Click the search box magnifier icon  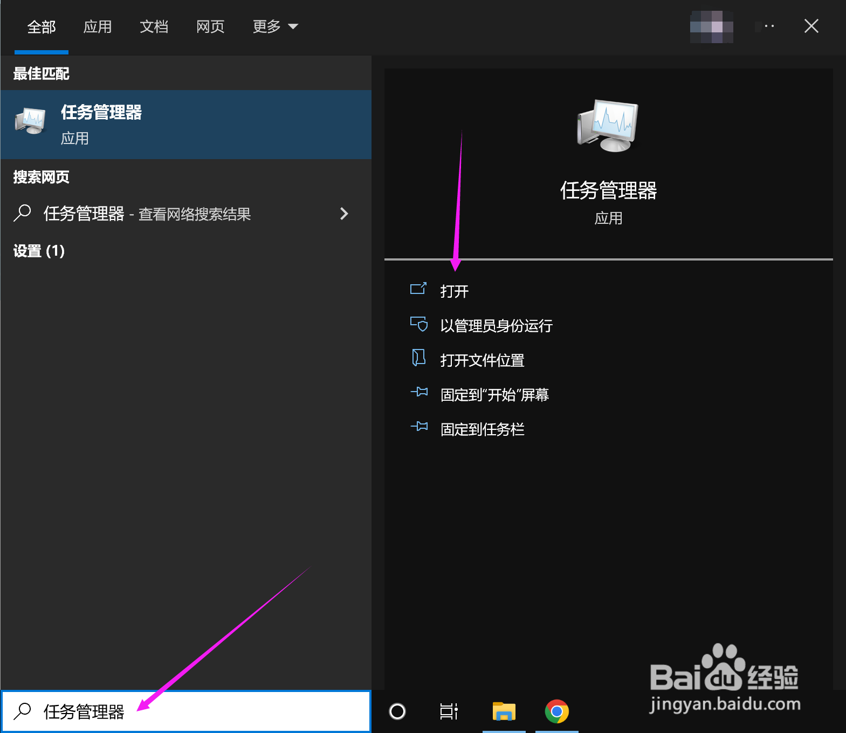tap(23, 711)
